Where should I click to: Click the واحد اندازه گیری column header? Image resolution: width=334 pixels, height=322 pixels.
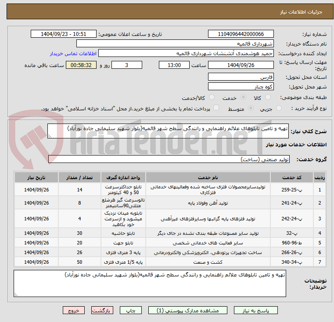(123, 177)
